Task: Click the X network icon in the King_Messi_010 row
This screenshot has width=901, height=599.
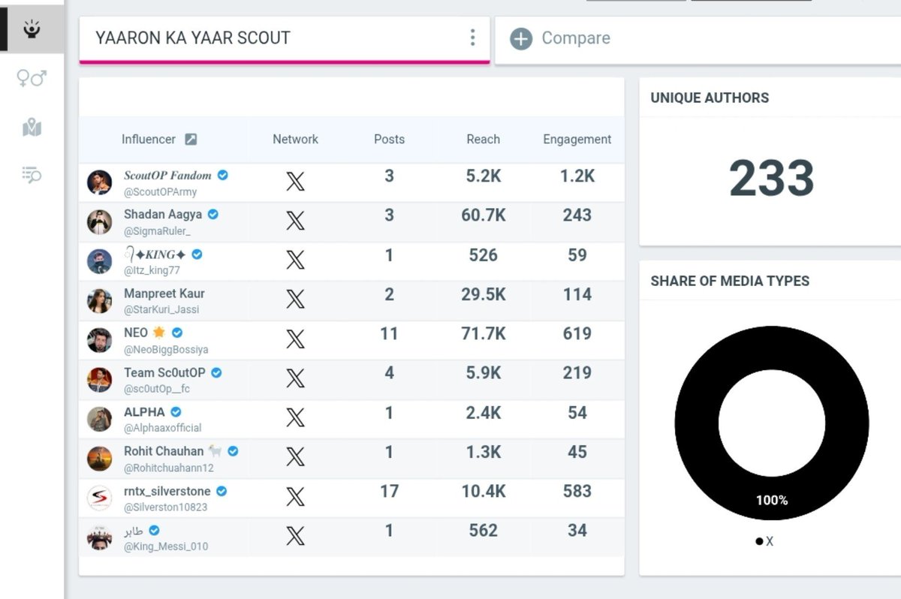Action: 295,535
